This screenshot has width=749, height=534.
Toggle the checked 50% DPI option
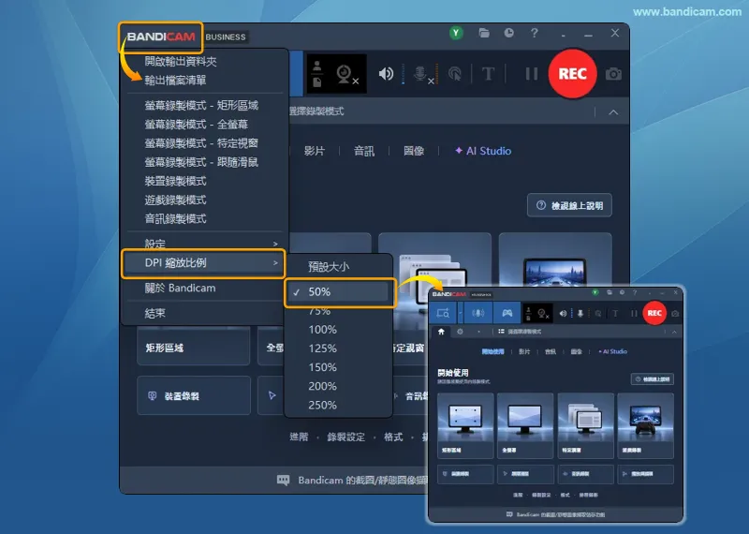(x=340, y=291)
